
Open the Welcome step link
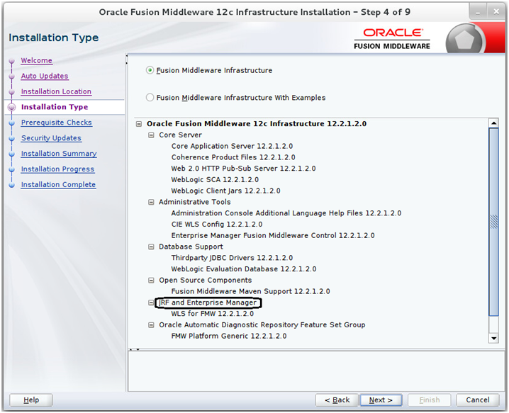pos(37,60)
